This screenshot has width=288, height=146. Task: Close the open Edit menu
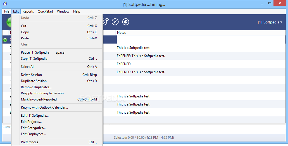[x=16, y=11]
